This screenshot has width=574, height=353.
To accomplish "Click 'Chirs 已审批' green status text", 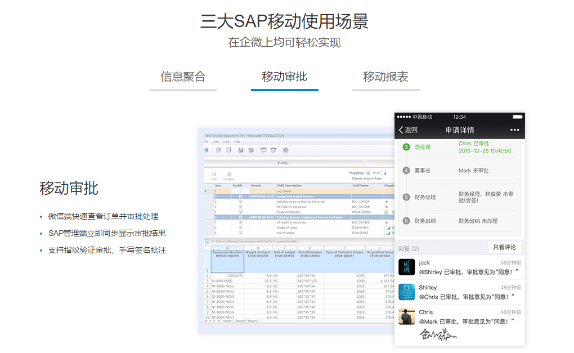I will tap(474, 144).
